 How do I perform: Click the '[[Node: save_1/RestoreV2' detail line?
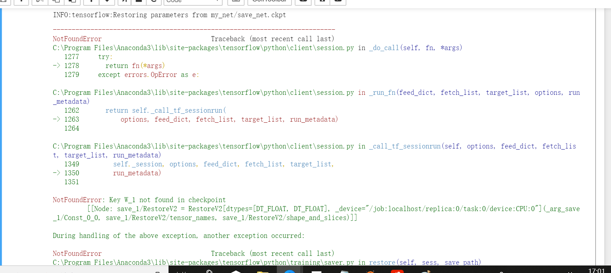[333, 209]
